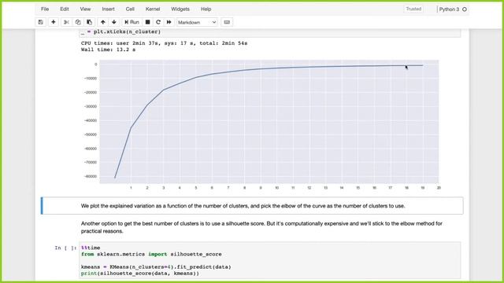The height and width of the screenshot is (283, 504).
Task: Click the elbow curve plot output
Action: pyautogui.click(x=261, y=124)
